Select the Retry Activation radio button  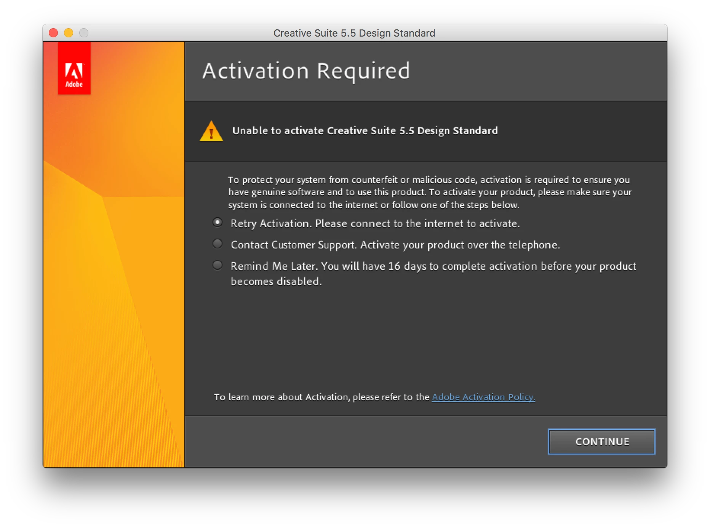(x=217, y=222)
